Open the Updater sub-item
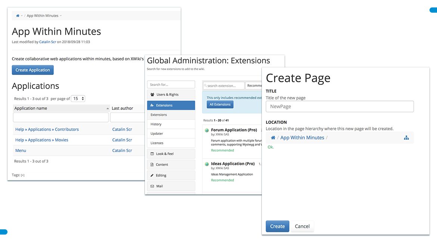Viewport: 437px width, 242px height. pos(171,134)
